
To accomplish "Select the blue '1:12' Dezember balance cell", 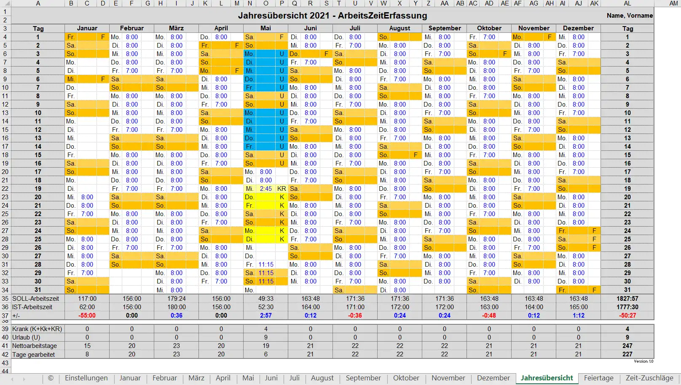I will 578,315.
